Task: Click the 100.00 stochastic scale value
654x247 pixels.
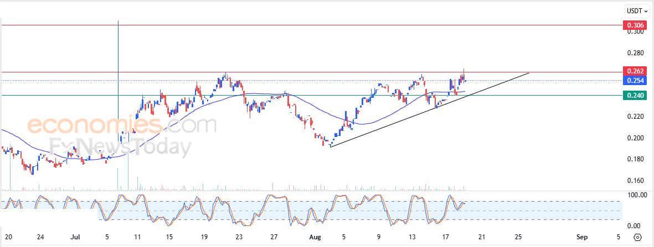Action: (638, 195)
